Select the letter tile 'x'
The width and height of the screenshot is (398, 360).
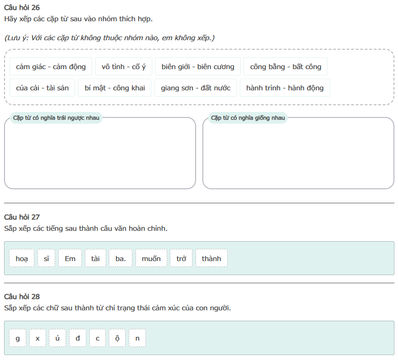(x=38, y=338)
